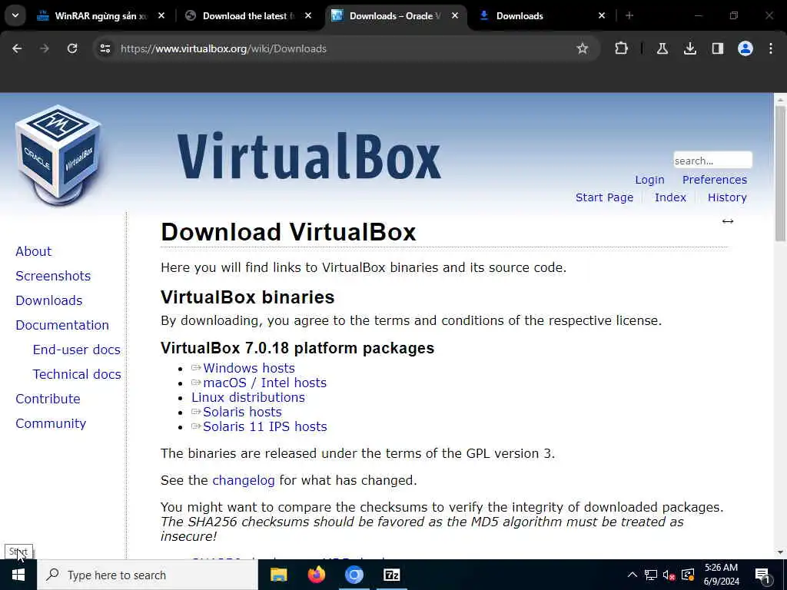Open network status tray icon
Viewport: 787px width, 590px height.
[x=651, y=575]
